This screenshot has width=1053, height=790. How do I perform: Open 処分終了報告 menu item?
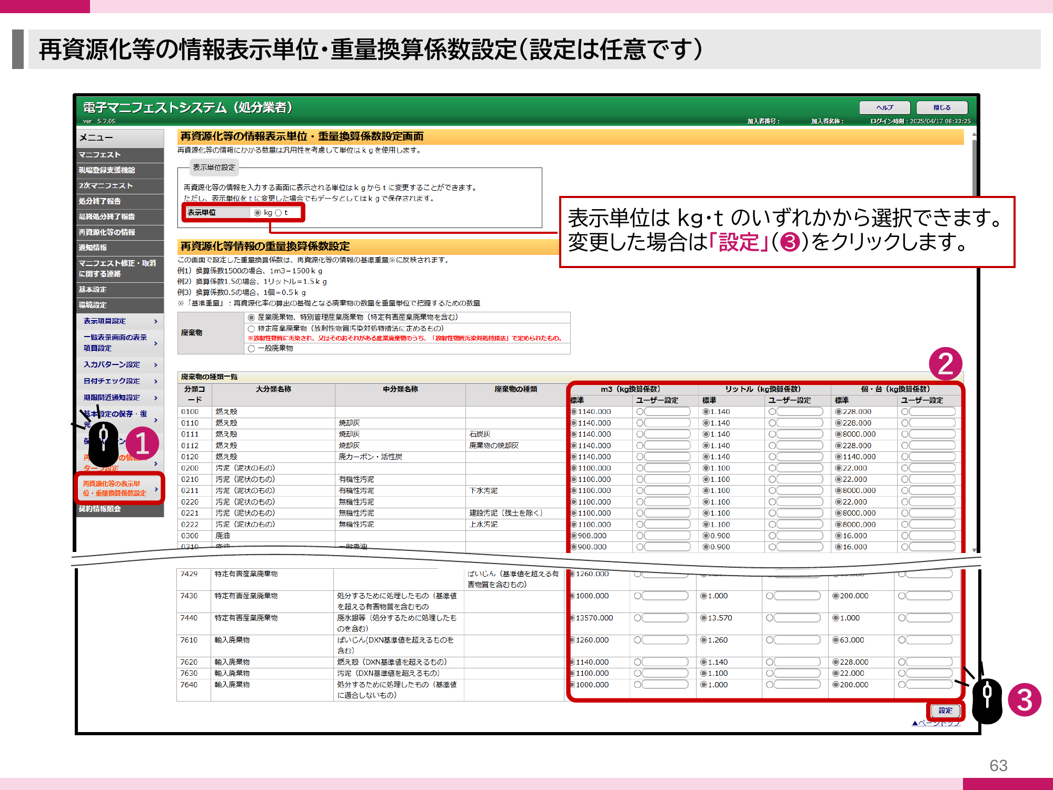120,201
